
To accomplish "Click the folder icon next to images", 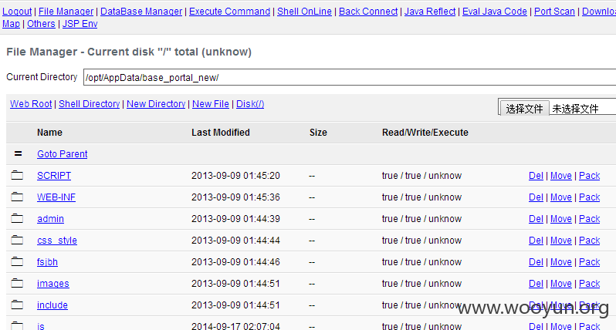I will pos(17,283).
